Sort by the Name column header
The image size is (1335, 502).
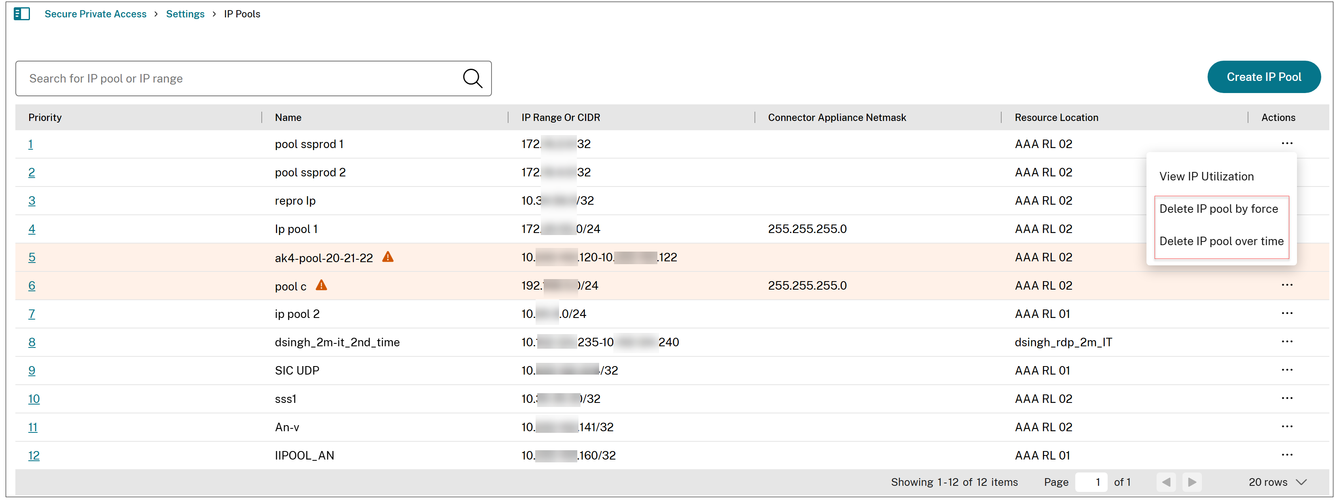[x=288, y=117]
